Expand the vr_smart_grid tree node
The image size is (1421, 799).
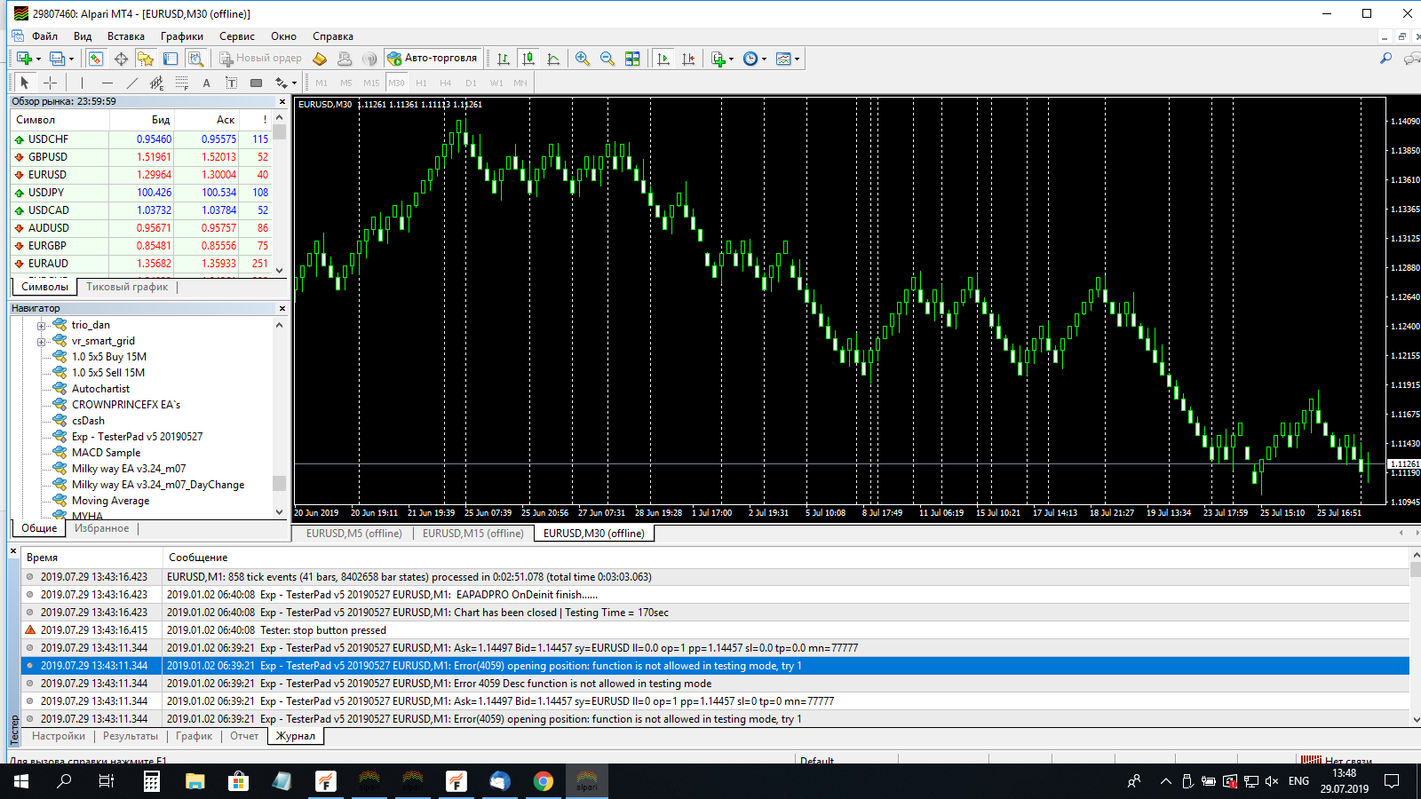coord(41,341)
